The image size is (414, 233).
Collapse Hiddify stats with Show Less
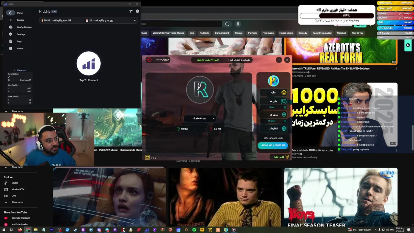20,70
